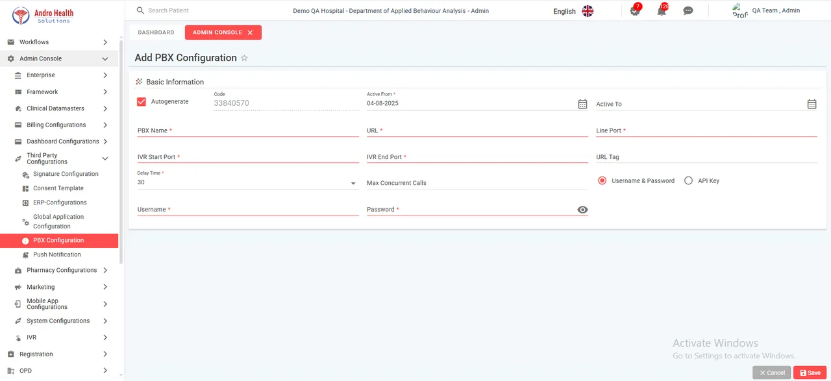Open the OPD menu item
The width and height of the screenshot is (831, 381).
[x=59, y=371]
